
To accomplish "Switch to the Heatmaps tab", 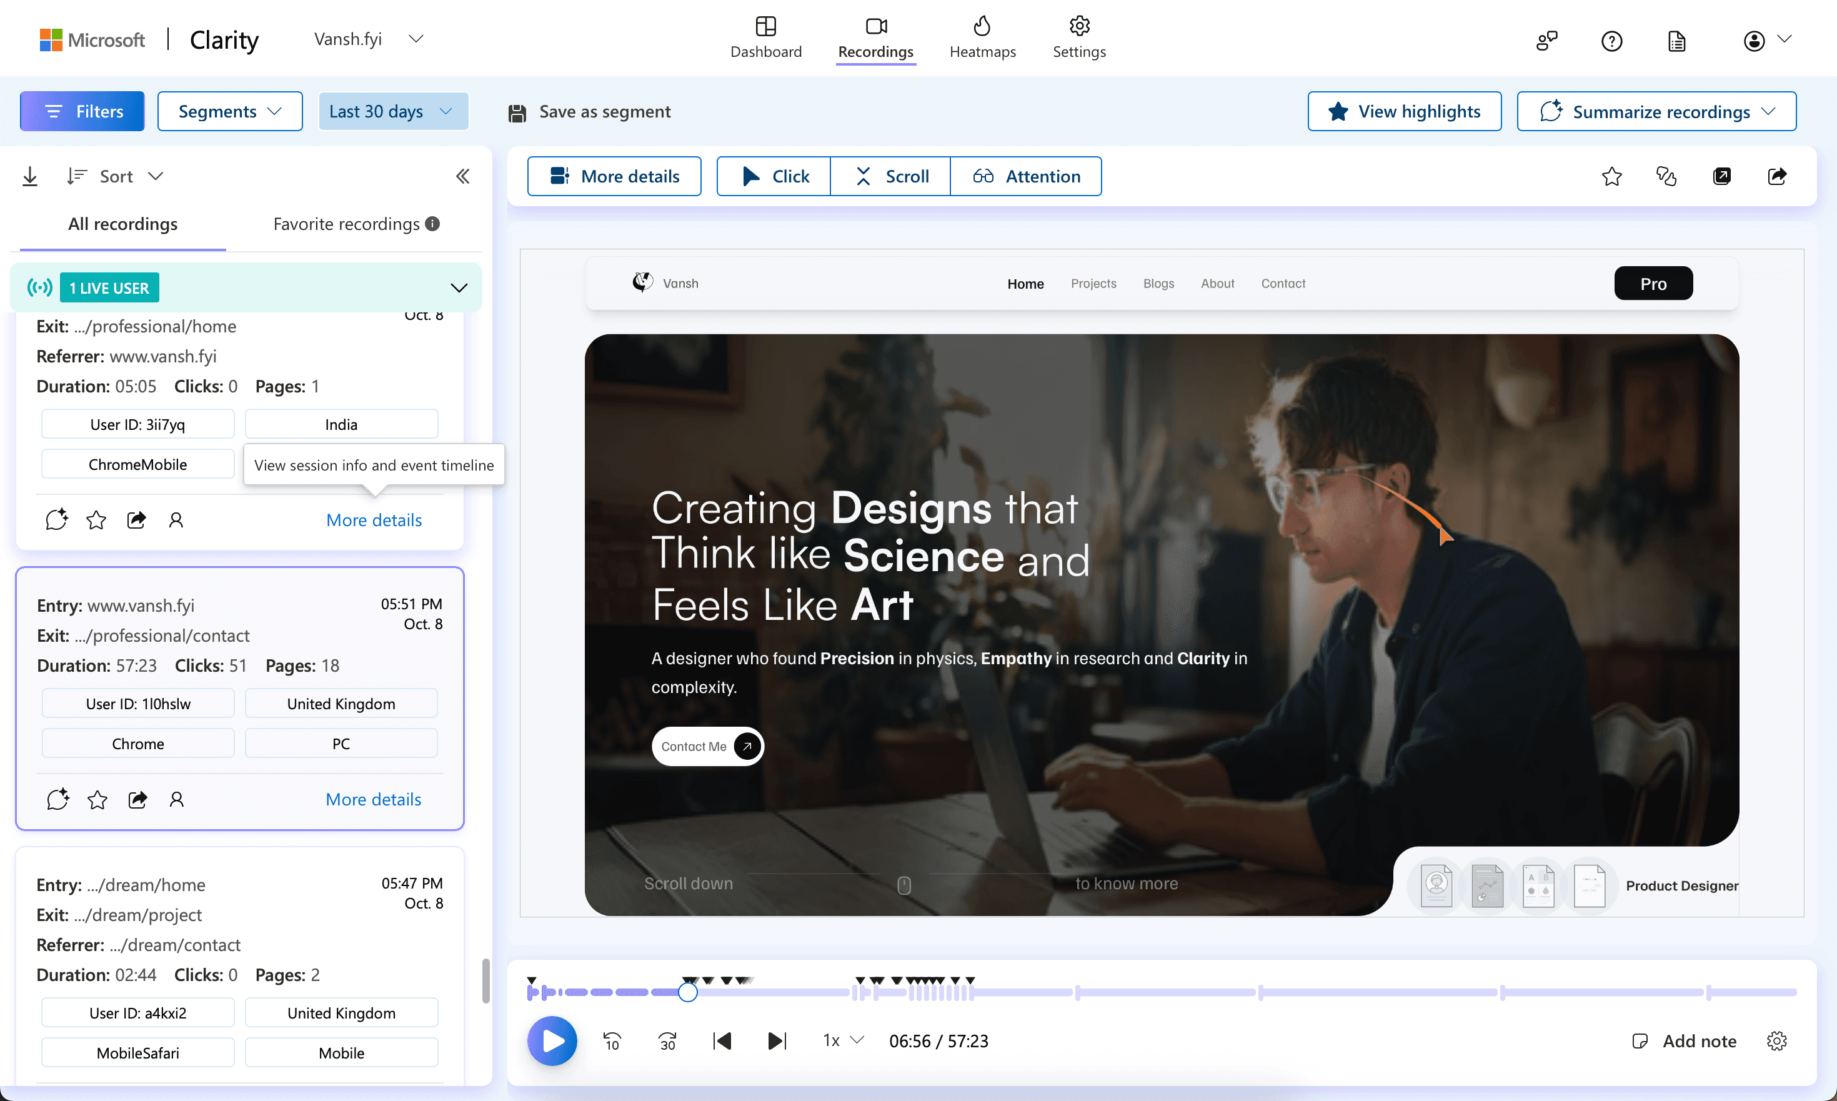I will pos(982,38).
